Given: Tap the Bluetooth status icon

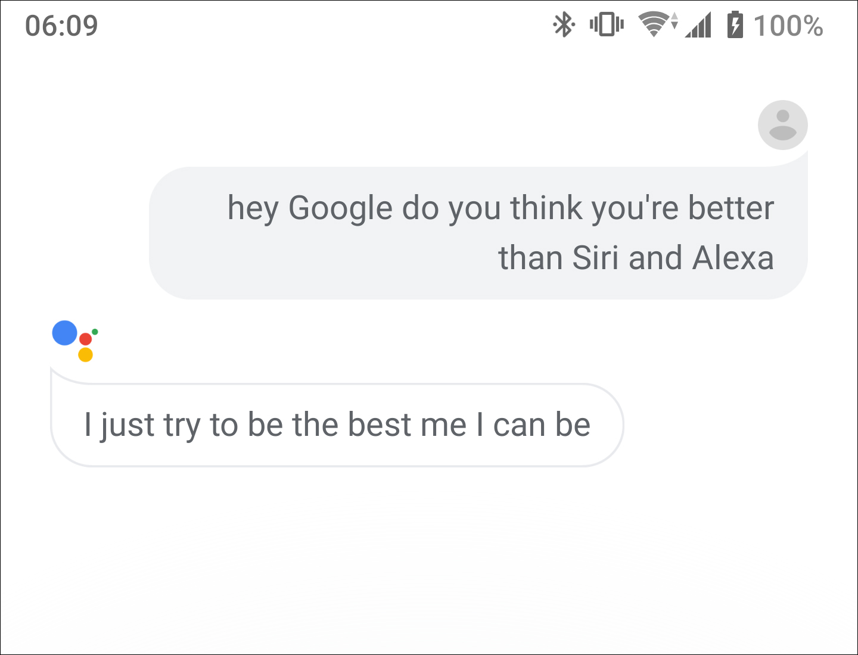Looking at the screenshot, I should point(564,25).
